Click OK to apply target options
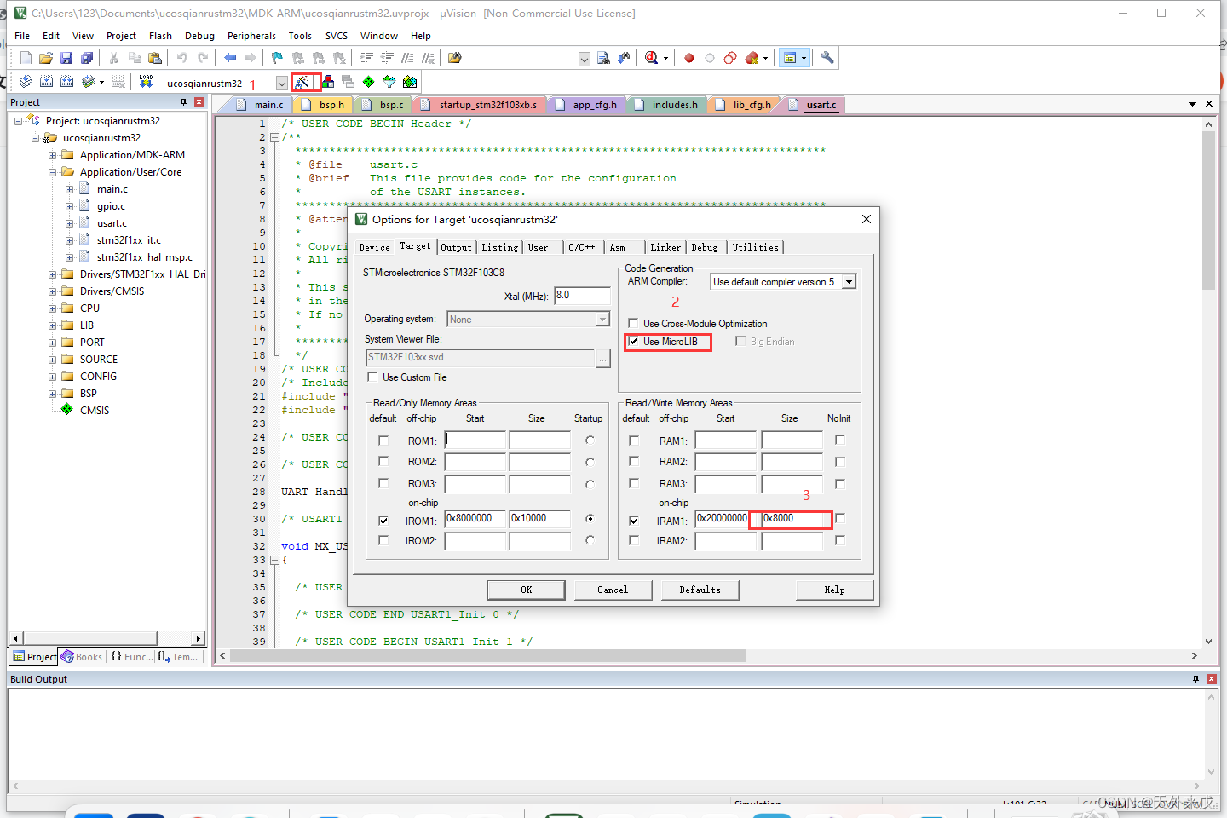This screenshot has width=1227, height=818. [526, 590]
